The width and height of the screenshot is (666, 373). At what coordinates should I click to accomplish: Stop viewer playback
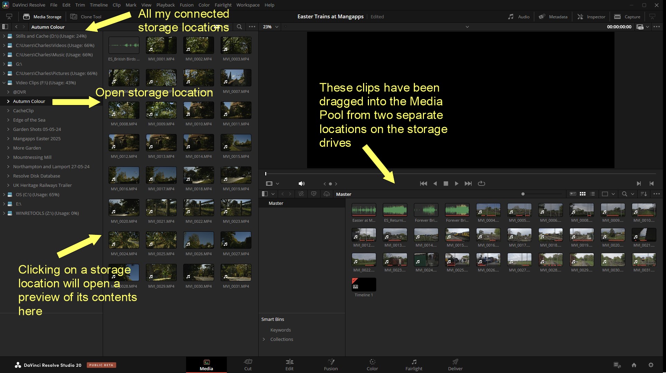[x=446, y=183]
